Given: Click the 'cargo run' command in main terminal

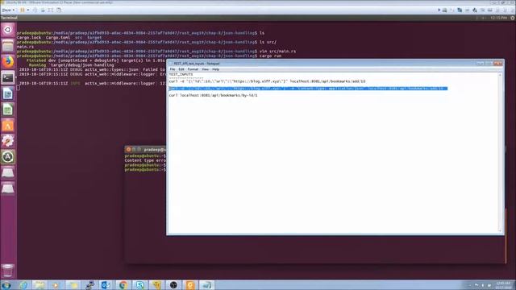Looking at the screenshot, I should click(x=270, y=56).
